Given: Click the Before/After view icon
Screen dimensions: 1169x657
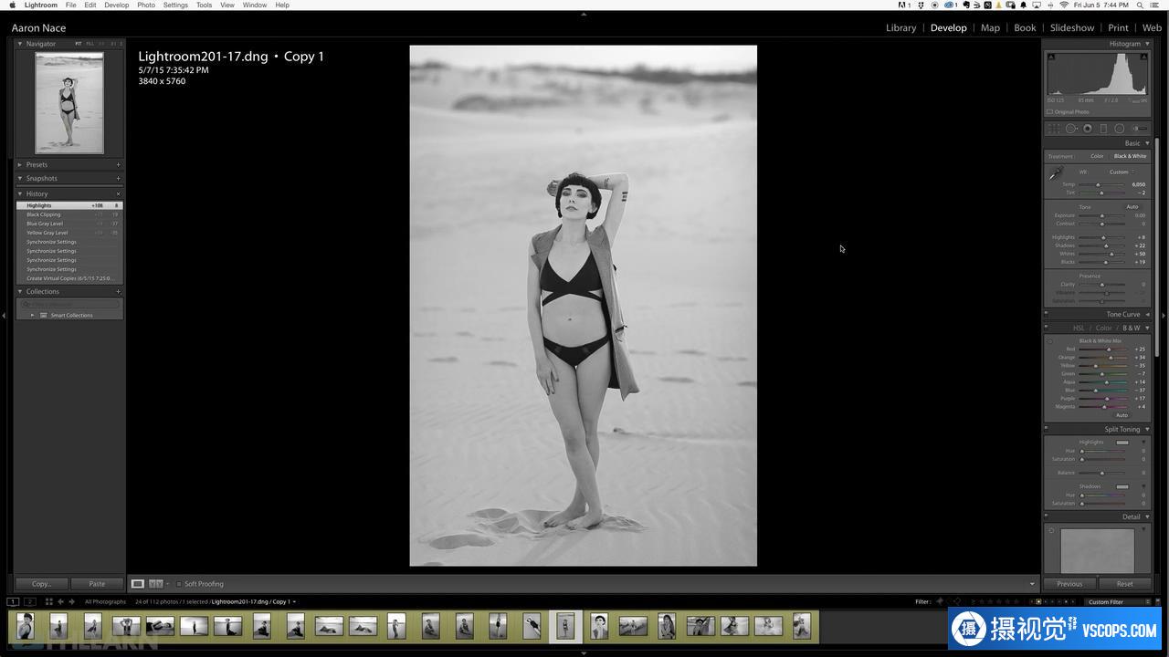Looking at the screenshot, I should 155,584.
